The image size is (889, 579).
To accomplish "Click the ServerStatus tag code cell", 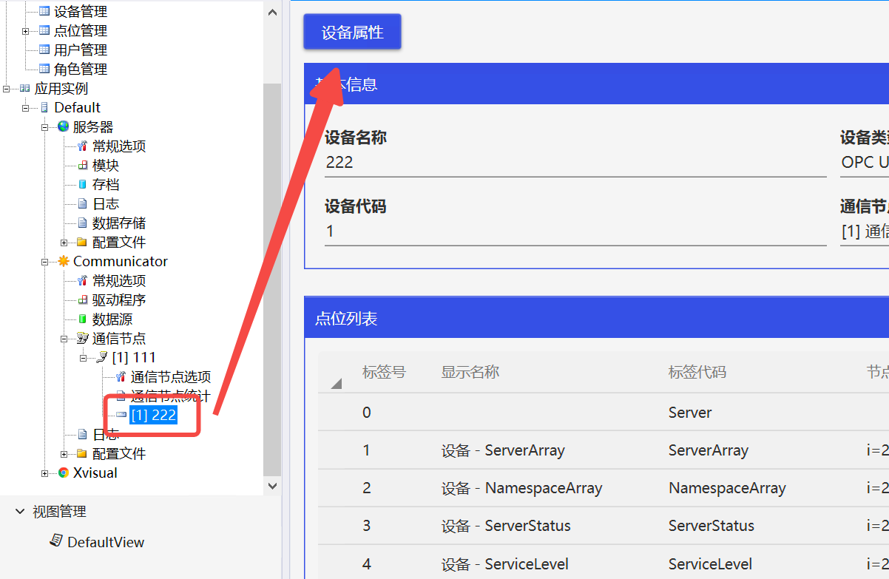I will point(711,526).
